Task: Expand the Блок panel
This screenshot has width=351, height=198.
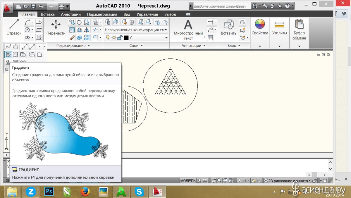Action: (x=234, y=46)
